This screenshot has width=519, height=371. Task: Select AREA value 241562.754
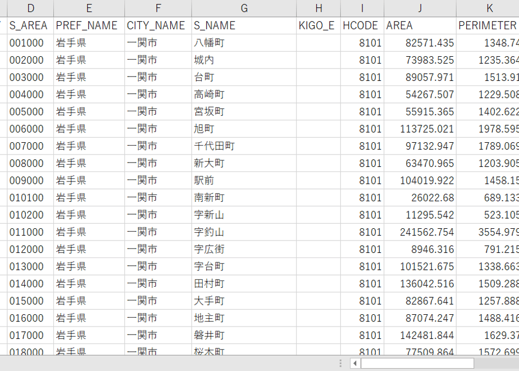(420, 232)
